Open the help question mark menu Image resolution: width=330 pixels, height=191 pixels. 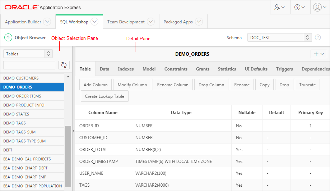299,7
